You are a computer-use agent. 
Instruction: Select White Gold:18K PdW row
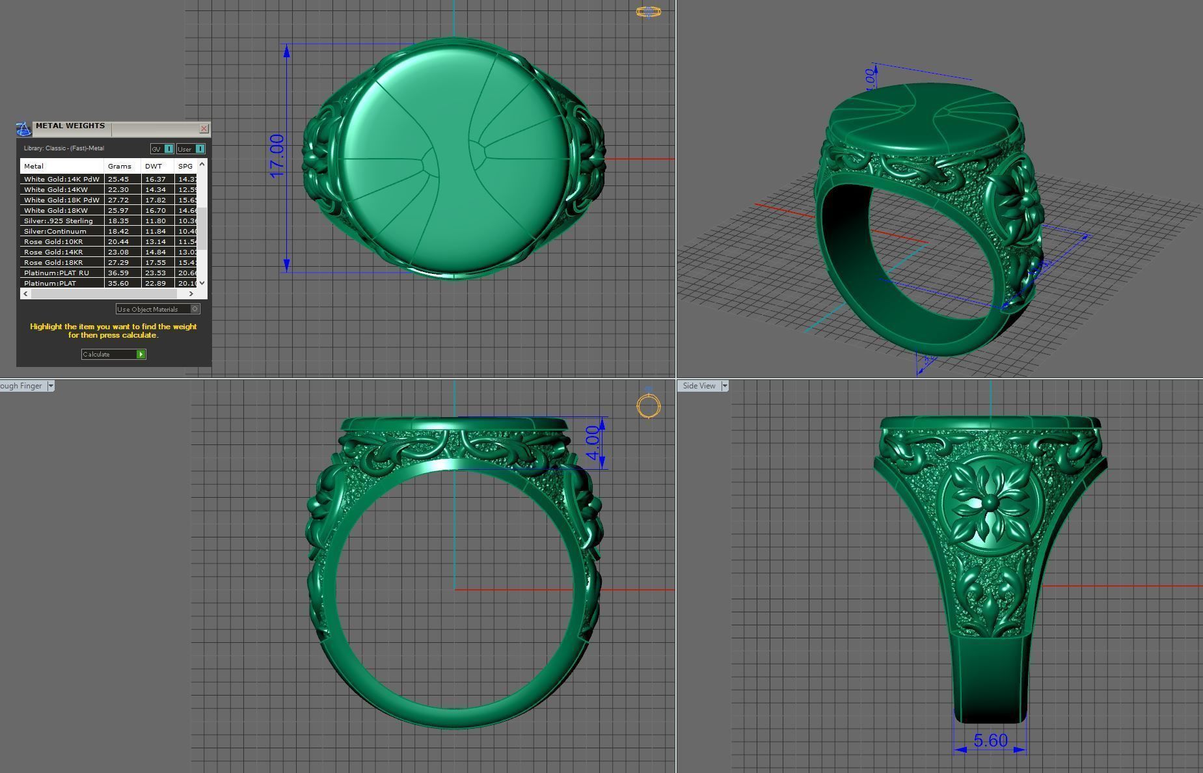click(x=109, y=200)
